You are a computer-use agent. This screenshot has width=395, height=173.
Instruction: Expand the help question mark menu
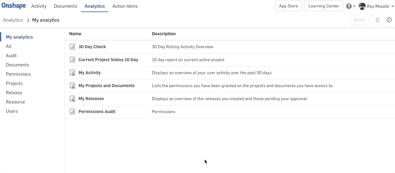tap(350, 6)
